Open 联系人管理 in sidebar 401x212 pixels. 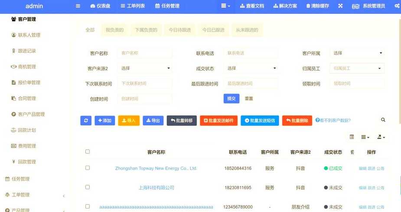(x=26, y=35)
